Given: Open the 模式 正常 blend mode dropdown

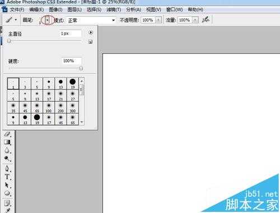Looking at the screenshot, I should [x=91, y=20].
